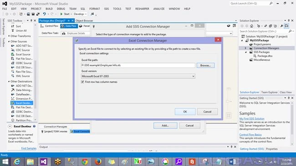The height and width of the screenshot is (166, 296).
Task: Open Excel version dropdown
Action: point(138,76)
